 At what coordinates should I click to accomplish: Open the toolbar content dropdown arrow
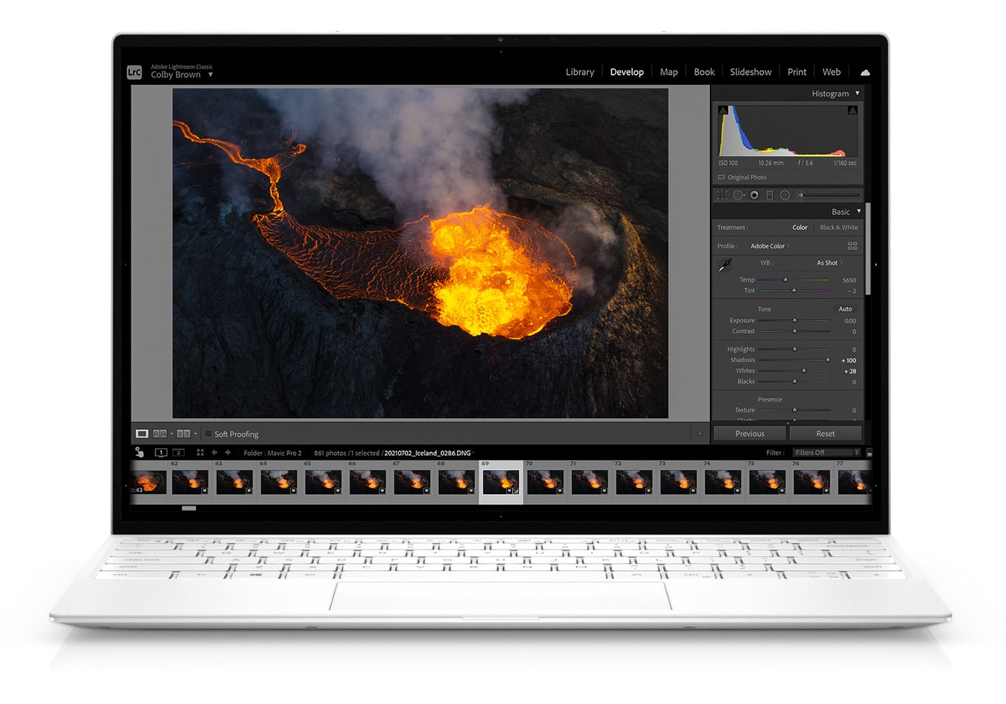coord(699,434)
